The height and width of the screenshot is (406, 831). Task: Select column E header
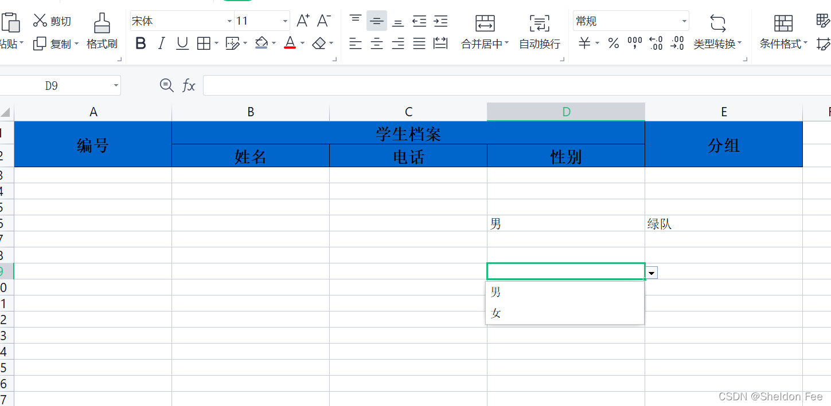724,112
